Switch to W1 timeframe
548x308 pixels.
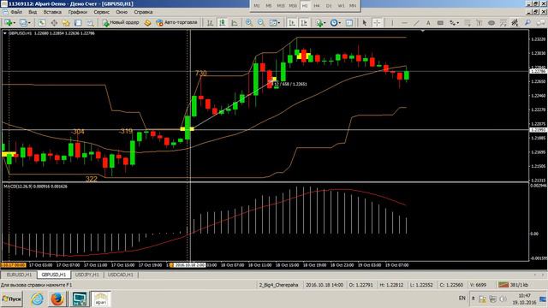(x=341, y=6)
